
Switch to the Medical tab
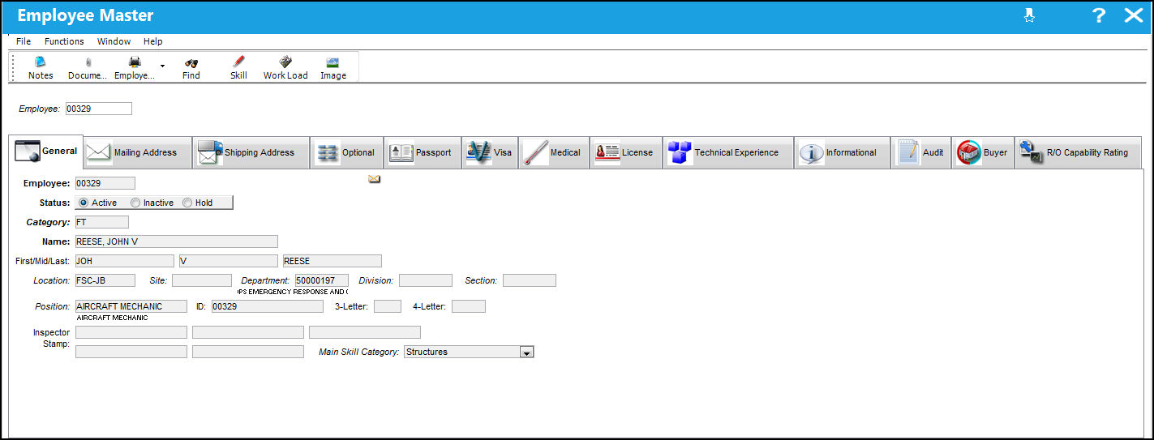tap(553, 152)
